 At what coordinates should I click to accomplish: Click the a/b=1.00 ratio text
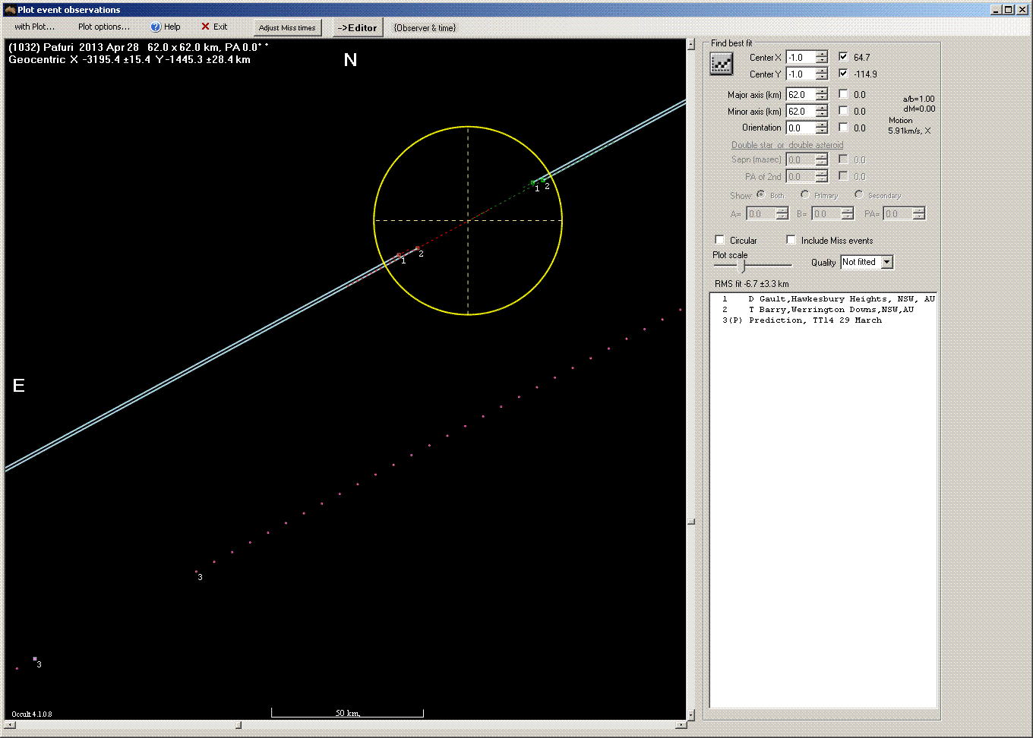918,99
